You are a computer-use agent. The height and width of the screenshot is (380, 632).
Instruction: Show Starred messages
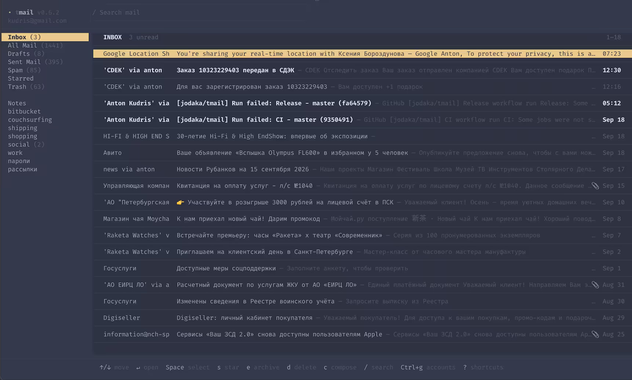pos(45,78)
